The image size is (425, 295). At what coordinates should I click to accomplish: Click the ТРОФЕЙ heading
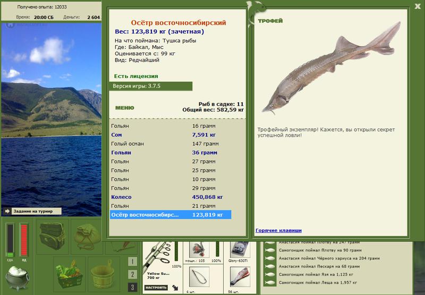270,21
